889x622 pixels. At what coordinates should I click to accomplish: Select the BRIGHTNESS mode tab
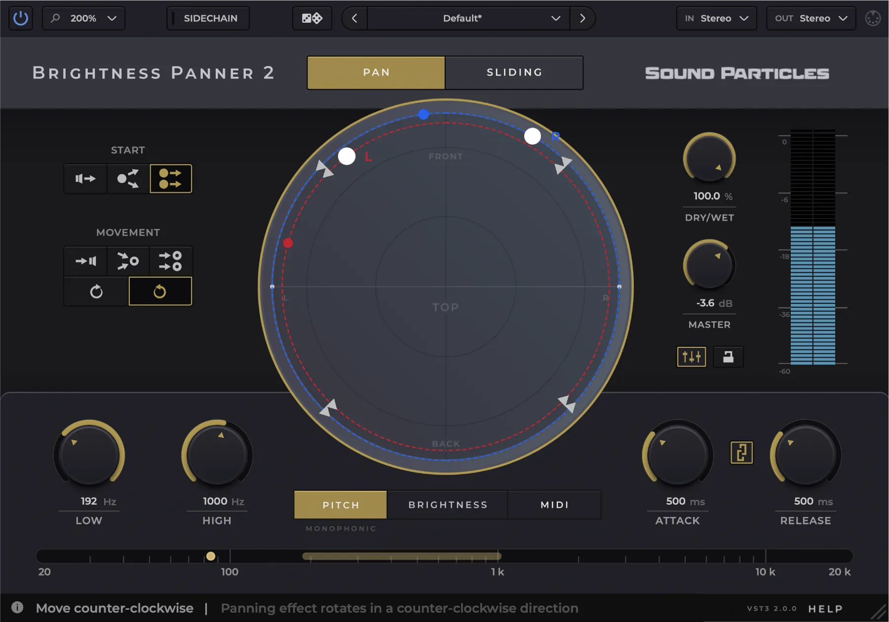tap(448, 505)
